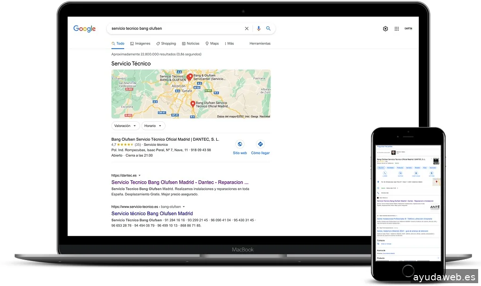Viewport: 481px width, 286px height.
Task: Open Google settings gear icon
Action: [385, 29]
